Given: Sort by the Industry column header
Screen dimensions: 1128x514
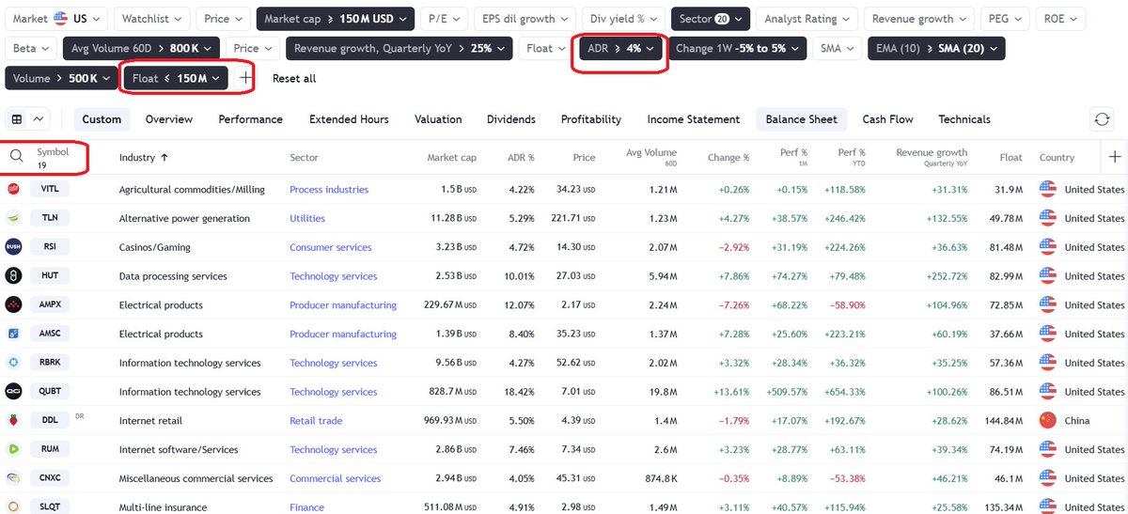Looking at the screenshot, I should click(144, 157).
